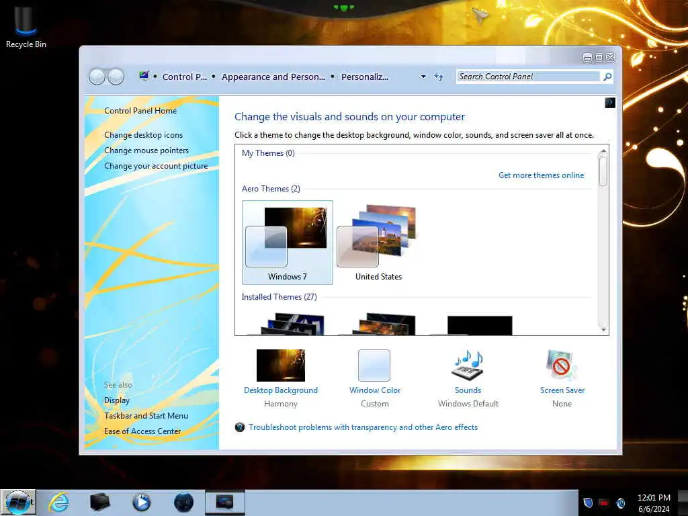The width and height of the screenshot is (688, 516).
Task: Select the Windows 7 Aero theme
Action: (288, 242)
